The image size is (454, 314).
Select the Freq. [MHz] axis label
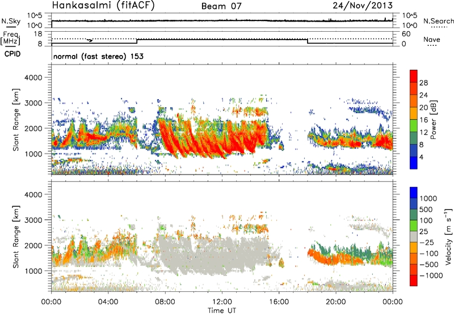click(10, 38)
